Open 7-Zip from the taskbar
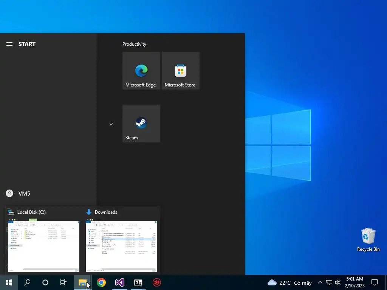 pos(138,282)
